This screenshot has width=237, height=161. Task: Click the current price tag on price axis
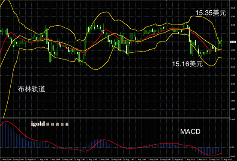(x=233, y=42)
